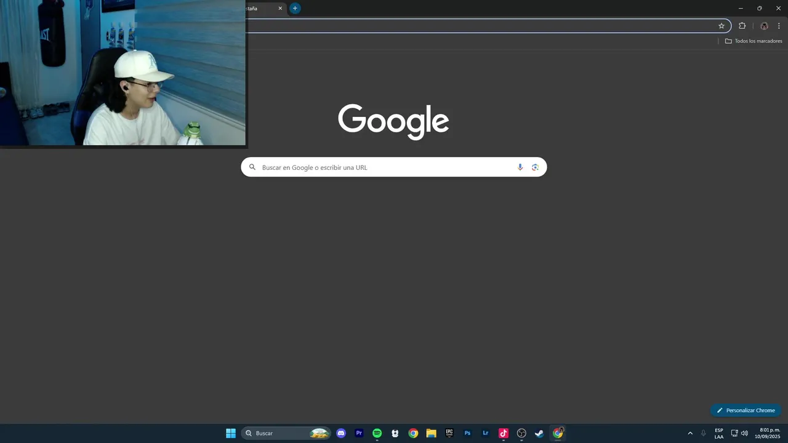Bookmark this page with the star icon
The height and width of the screenshot is (443, 788).
pos(722,26)
